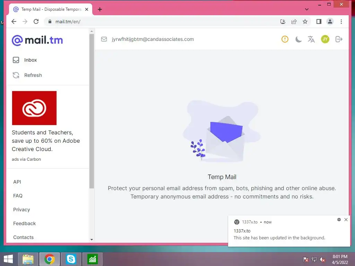Open the Contacts link
This screenshot has height=266, width=355.
23,237
